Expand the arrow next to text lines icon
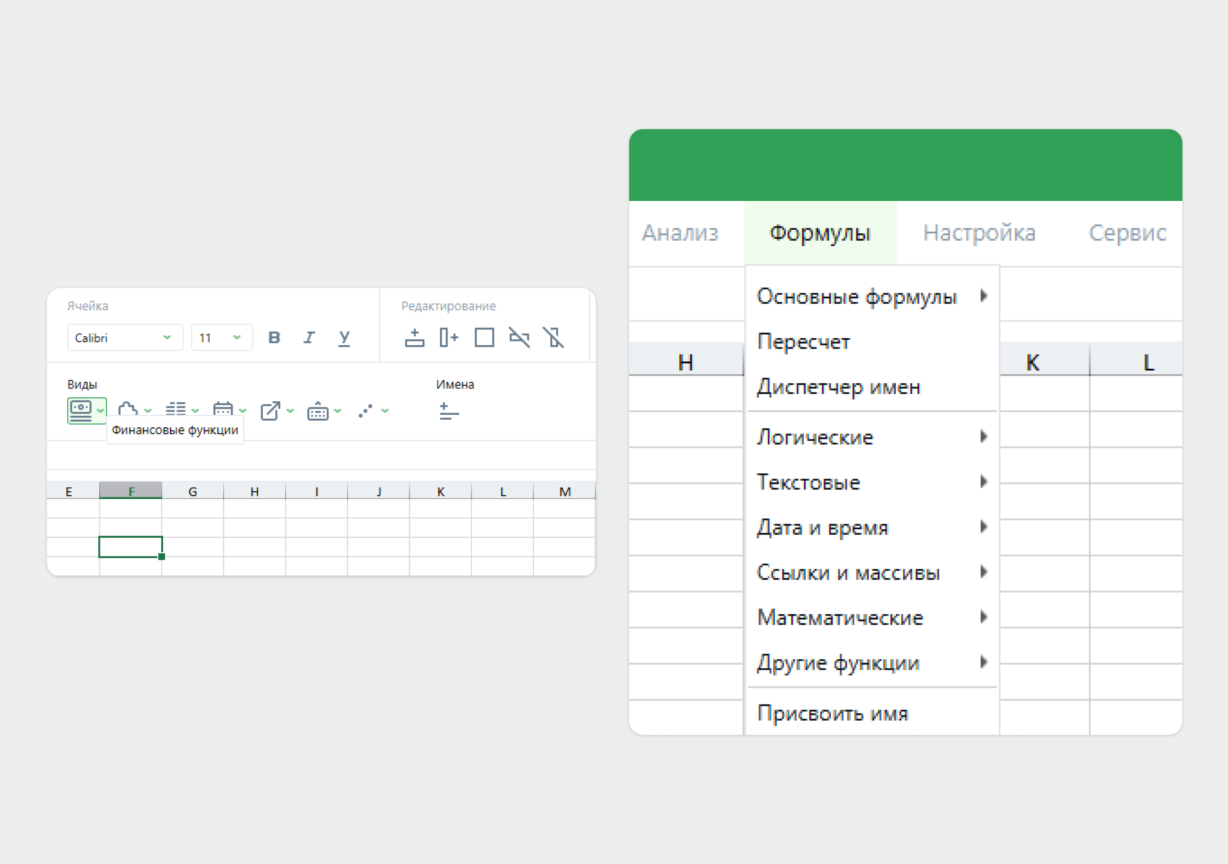The image size is (1228, 864). coord(195,411)
